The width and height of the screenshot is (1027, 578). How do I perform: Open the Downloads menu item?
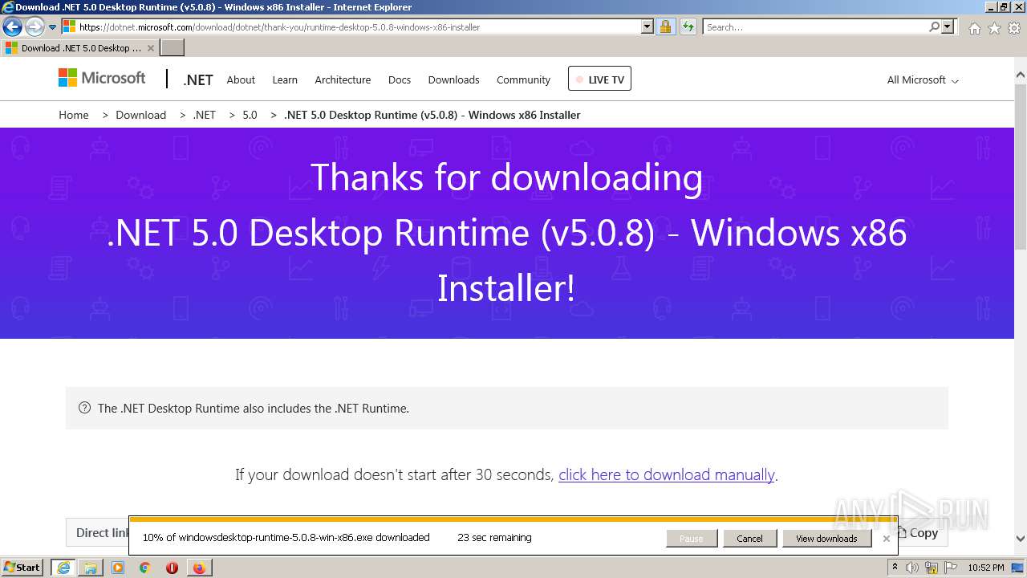453,79
